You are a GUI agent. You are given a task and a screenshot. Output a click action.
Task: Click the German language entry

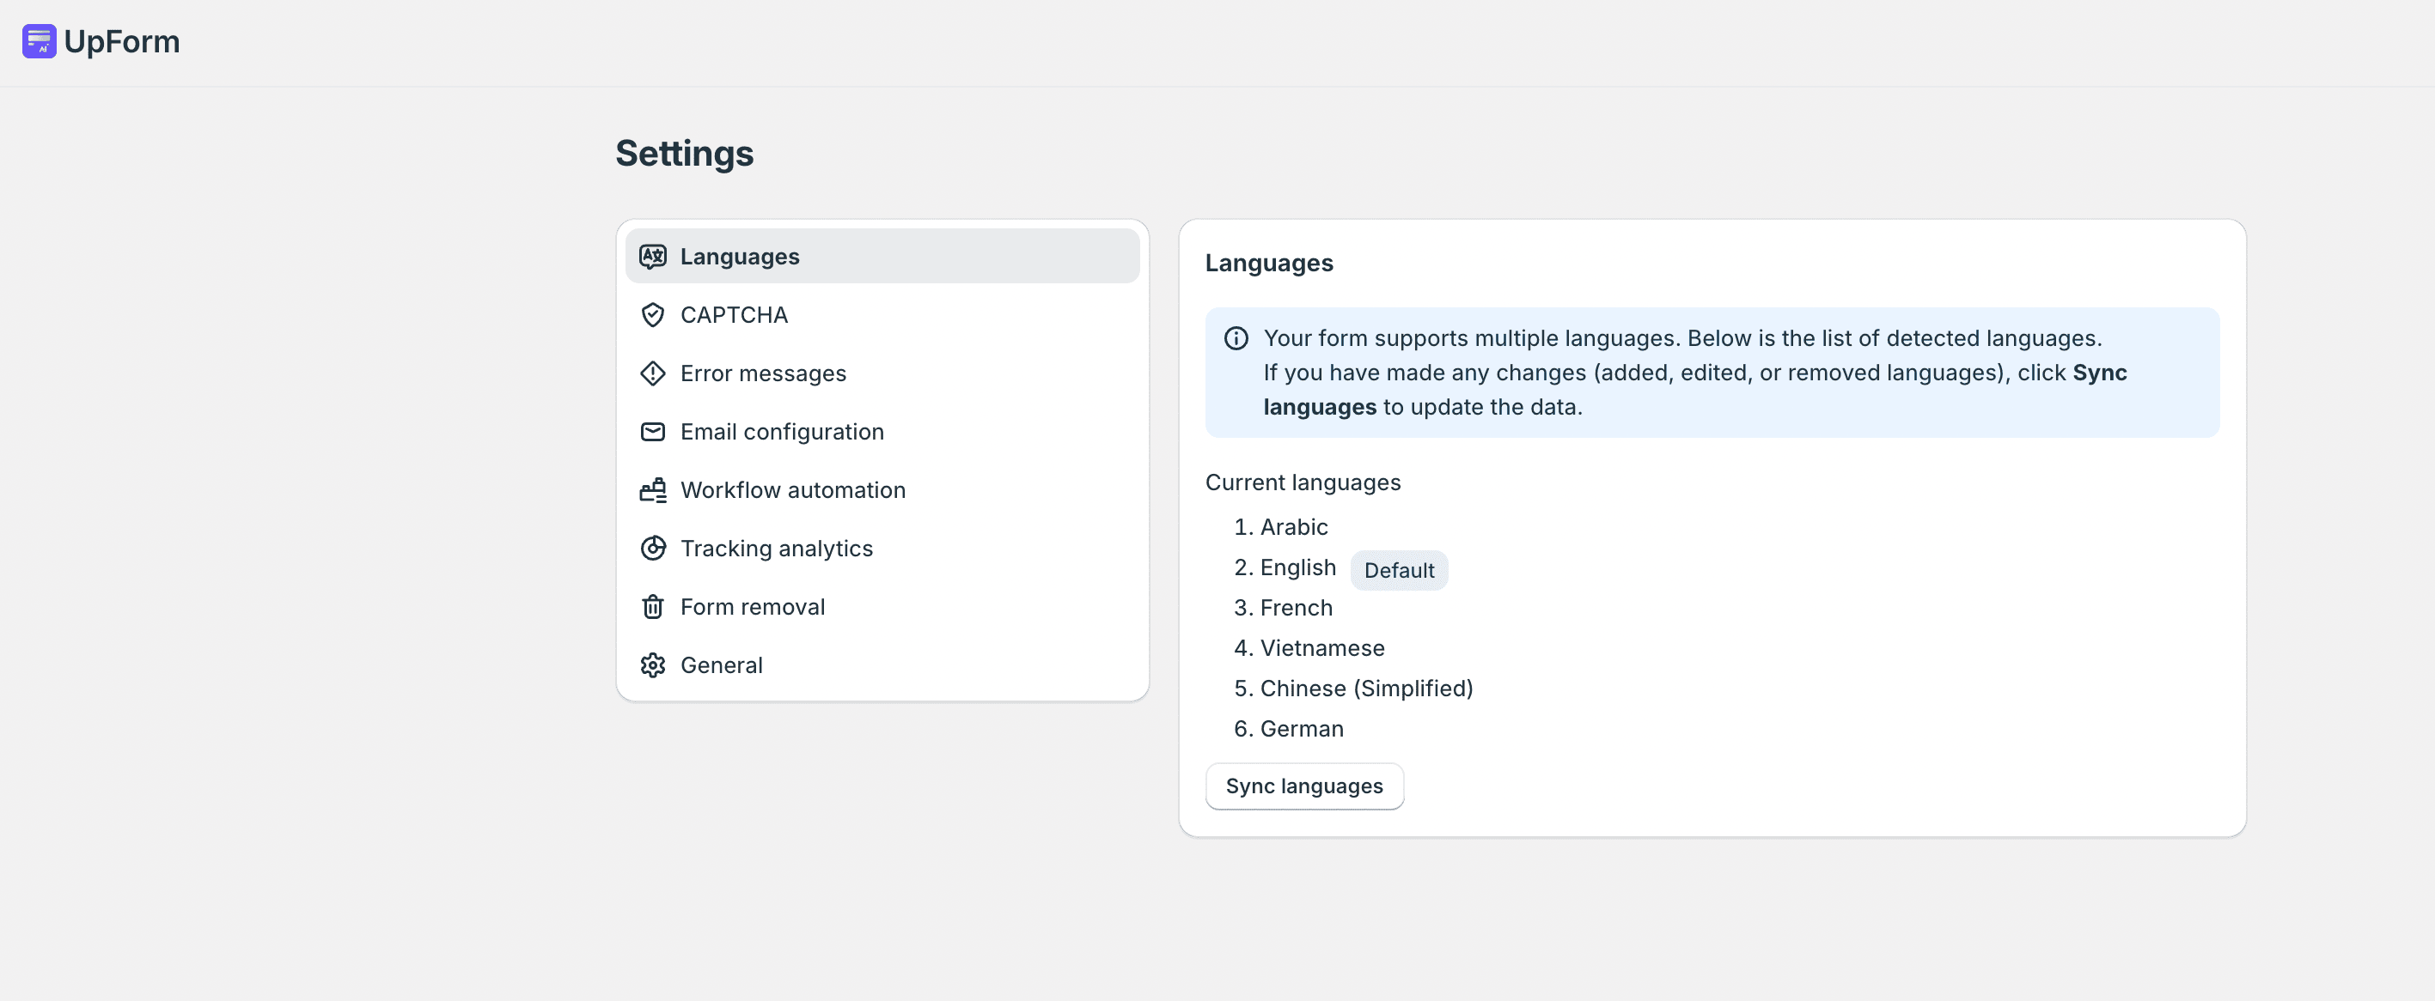1302,729
